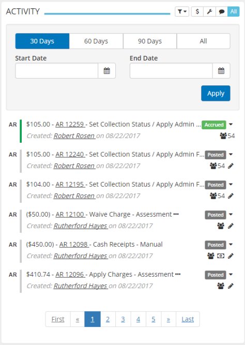Image resolution: width=245 pixels, height=345 pixels.
Task: Switch to the 60 Days range
Action: tap(96, 41)
